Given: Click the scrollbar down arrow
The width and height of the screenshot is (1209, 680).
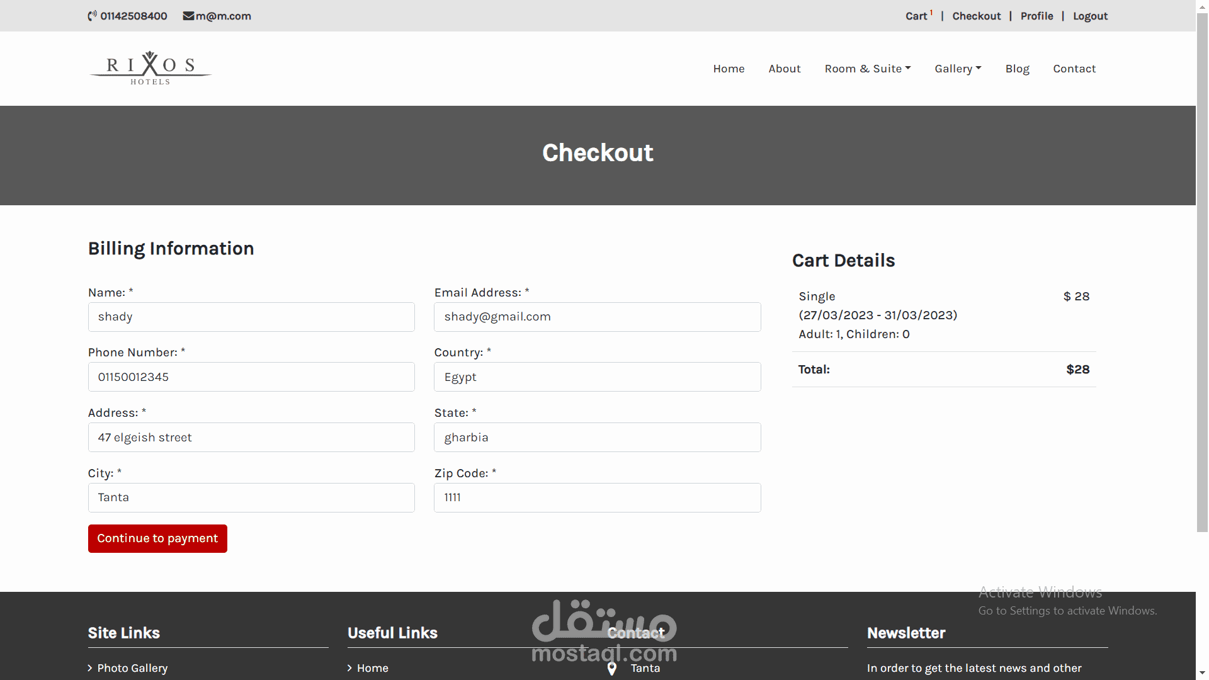Looking at the screenshot, I should 1202,673.
